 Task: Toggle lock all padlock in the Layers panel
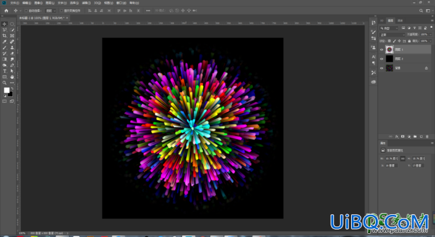(409, 41)
